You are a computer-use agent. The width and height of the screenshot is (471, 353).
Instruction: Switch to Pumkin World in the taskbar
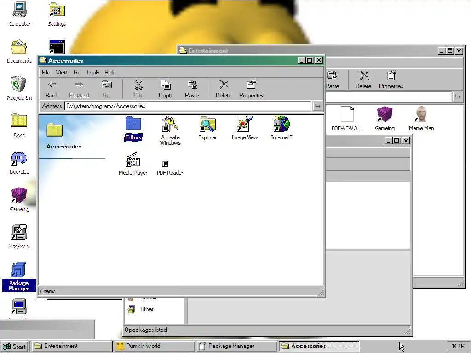point(155,346)
